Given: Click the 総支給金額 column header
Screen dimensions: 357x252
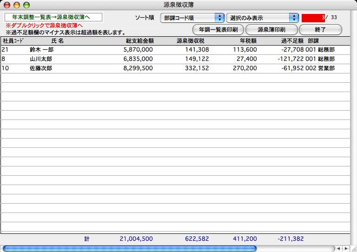Looking at the screenshot, I should [139, 41].
